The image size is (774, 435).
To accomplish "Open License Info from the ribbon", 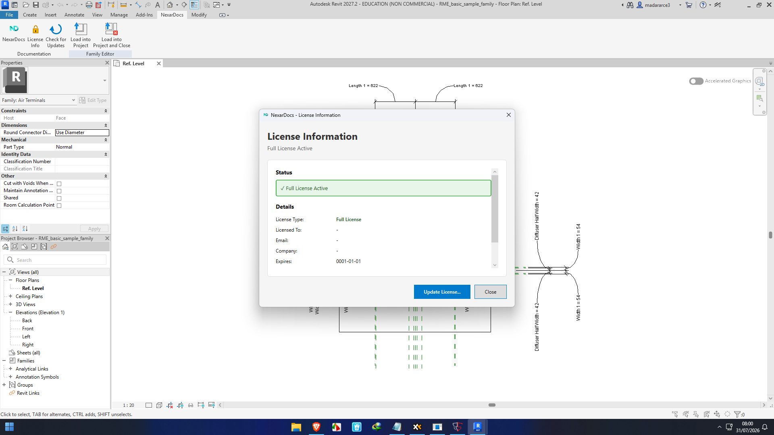I will pos(35,35).
